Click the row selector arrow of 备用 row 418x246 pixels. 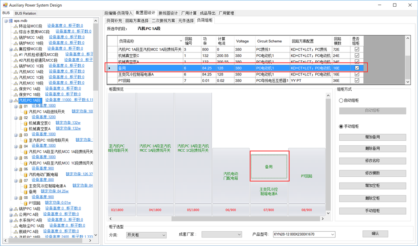coord(109,68)
